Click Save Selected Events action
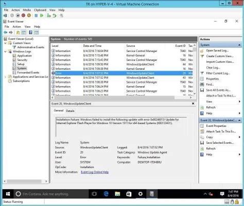The height and width of the screenshot is (206, 244). 220,143
